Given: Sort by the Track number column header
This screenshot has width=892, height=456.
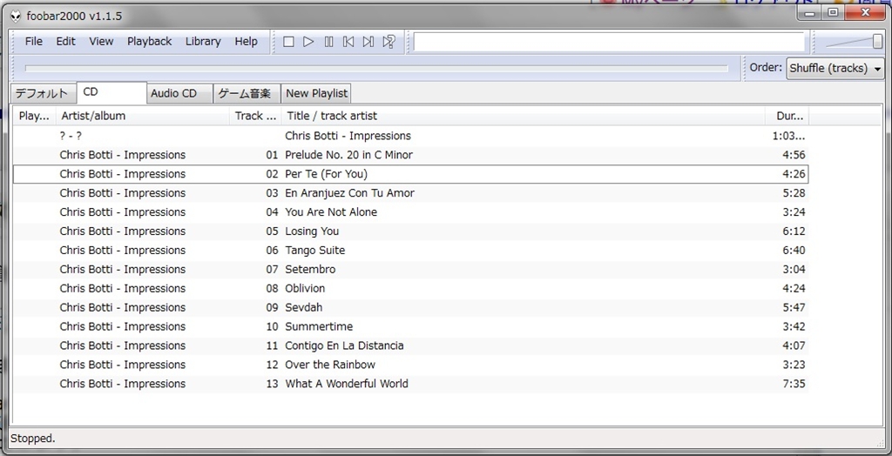Looking at the screenshot, I should 255,116.
